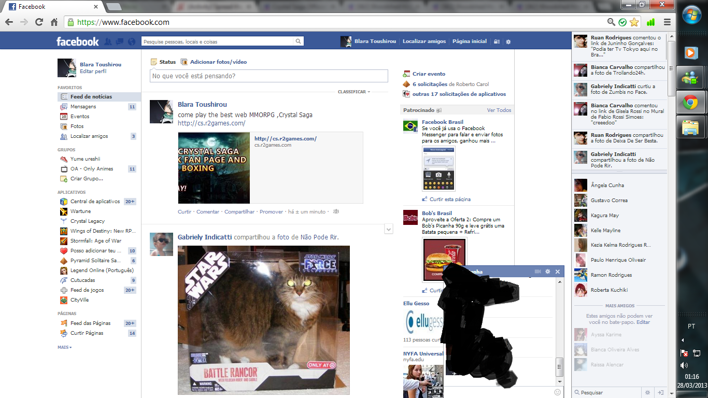This screenshot has width=708, height=398.
Task: Open the friend requests icon in header
Action: 108,41
